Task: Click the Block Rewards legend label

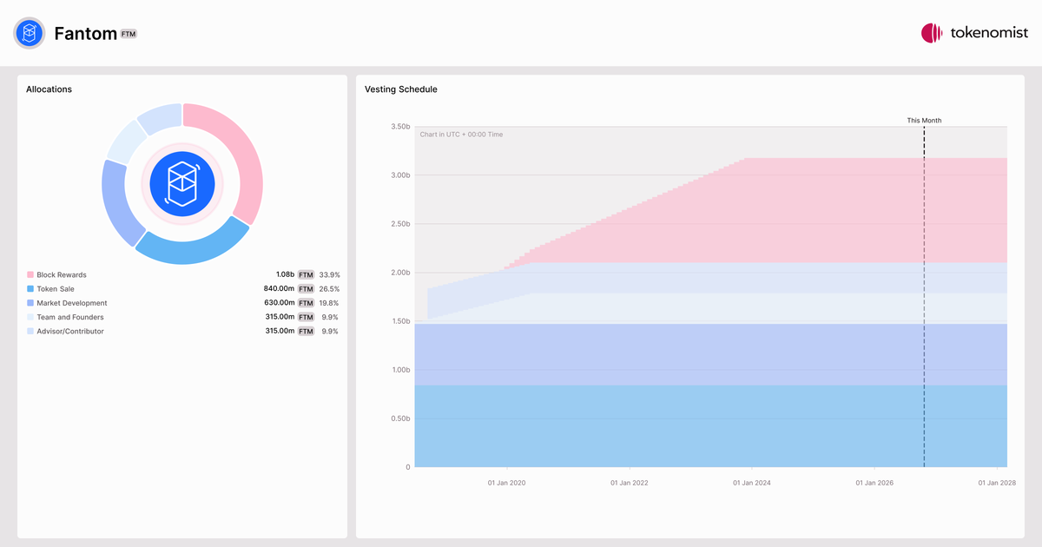Action: 62,275
